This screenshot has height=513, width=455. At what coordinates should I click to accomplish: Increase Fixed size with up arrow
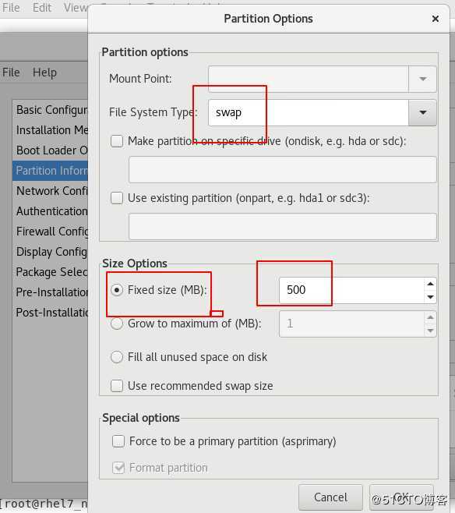click(431, 284)
